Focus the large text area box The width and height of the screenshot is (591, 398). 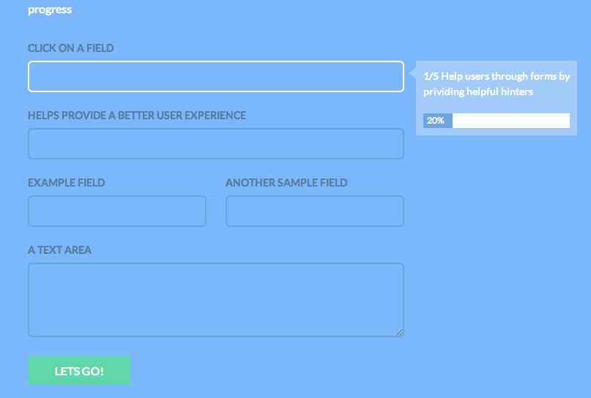coord(216,300)
